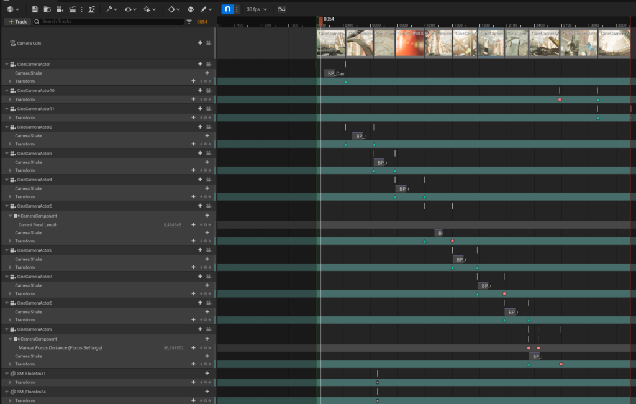Toggle the magnet Snapping button

pos(227,9)
